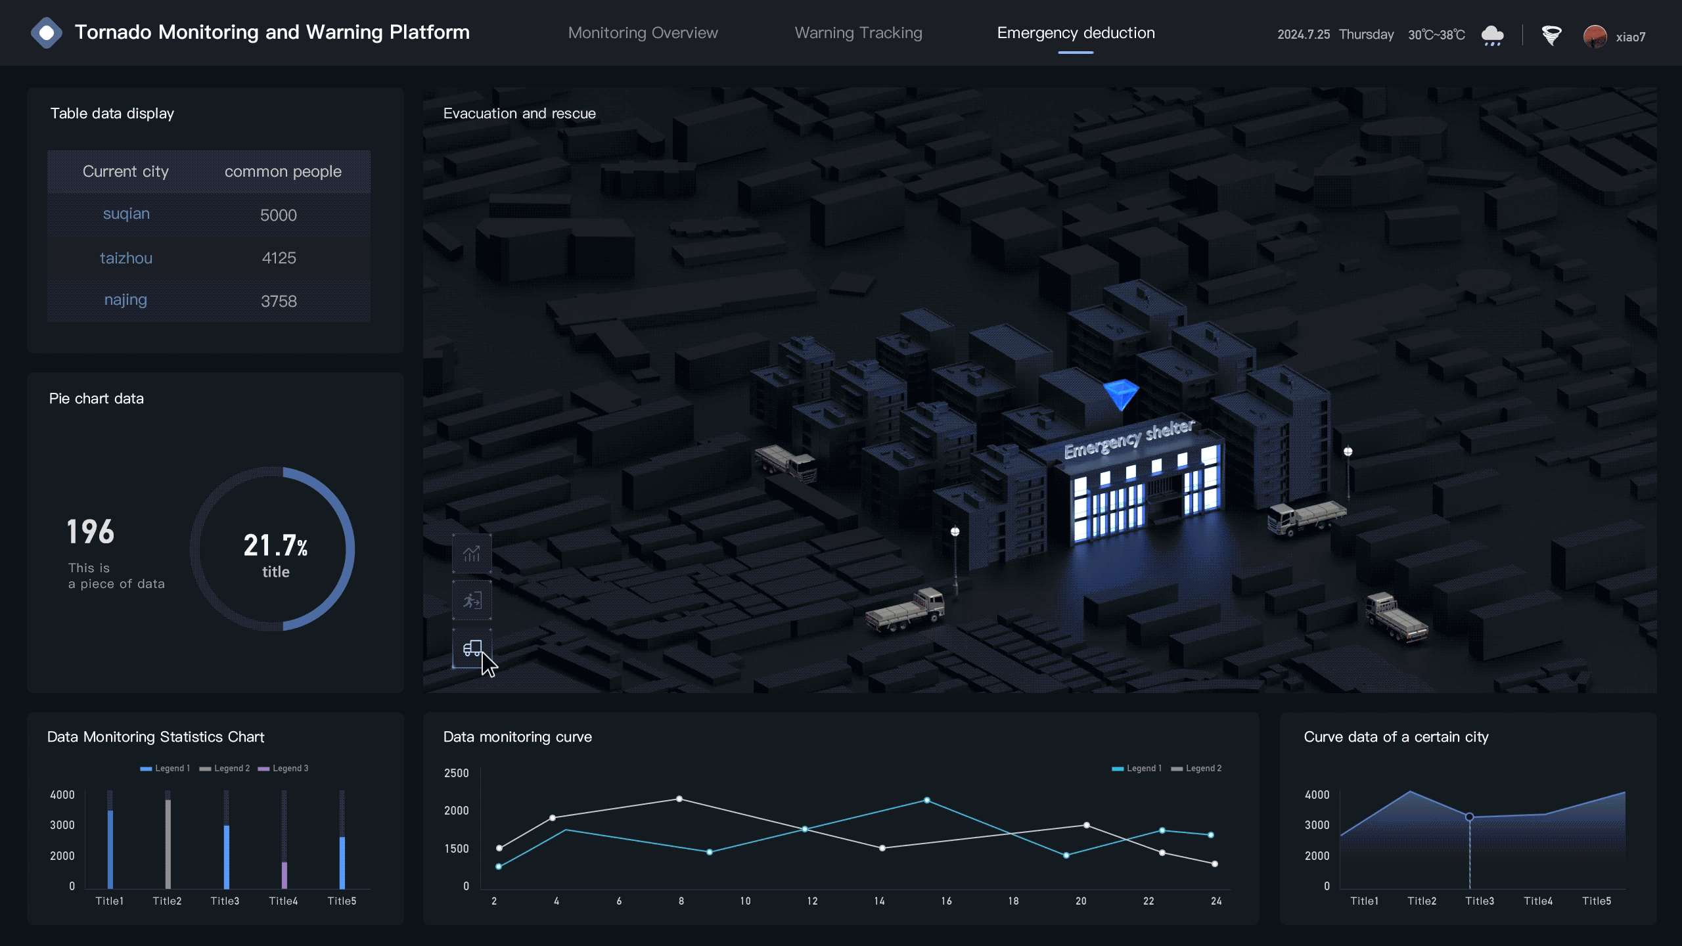The height and width of the screenshot is (946, 1682).
Task: Click the Title3 data point on the city curve
Action: (1470, 817)
